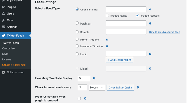Open help icon next to Hashtag field
Image resolution: width=187 pixels, height=103 pixels.
pos(150,23)
